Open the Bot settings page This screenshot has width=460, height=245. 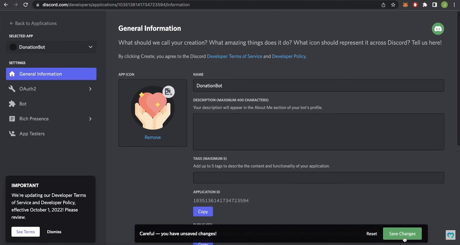[51, 104]
